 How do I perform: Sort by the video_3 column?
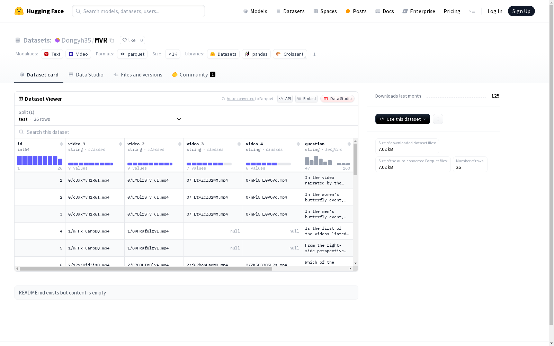click(239, 144)
